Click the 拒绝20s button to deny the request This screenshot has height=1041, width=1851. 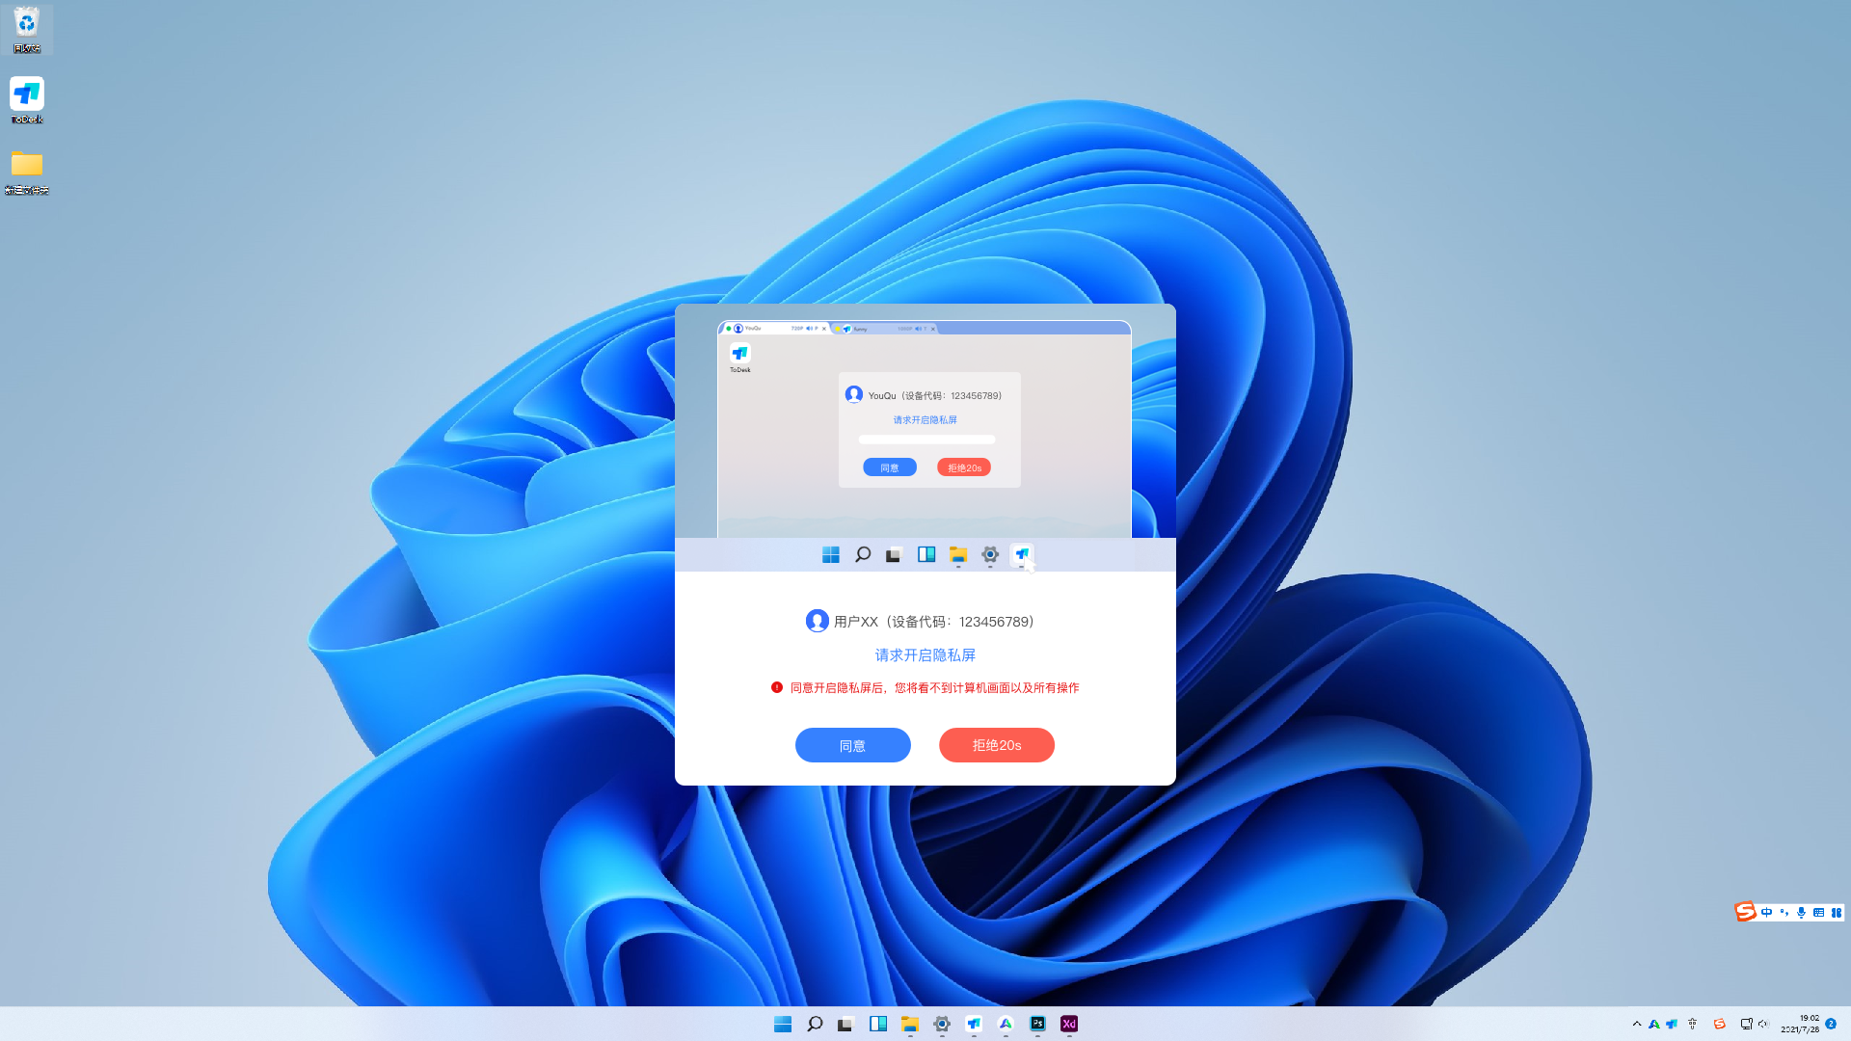(x=996, y=744)
